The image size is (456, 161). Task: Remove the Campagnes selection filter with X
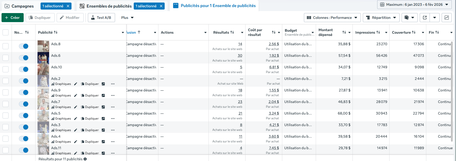[68, 6]
